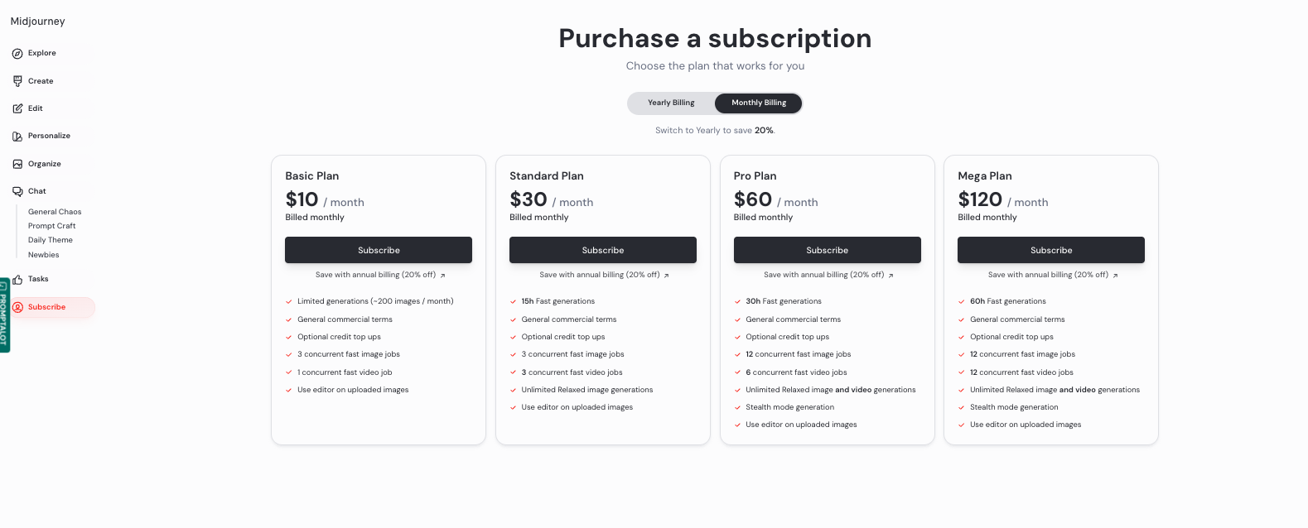Open the Promptalot side tab
Screen dimensions: 1308x528
pyautogui.click(x=4, y=315)
